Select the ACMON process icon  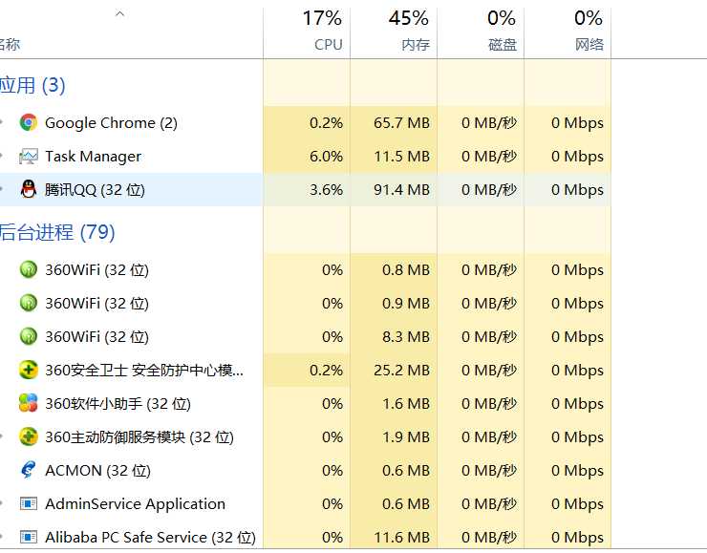point(28,470)
